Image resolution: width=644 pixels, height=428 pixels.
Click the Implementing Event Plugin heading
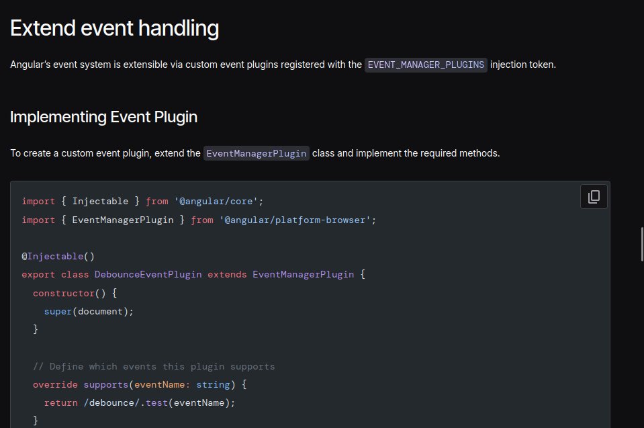[x=103, y=117]
